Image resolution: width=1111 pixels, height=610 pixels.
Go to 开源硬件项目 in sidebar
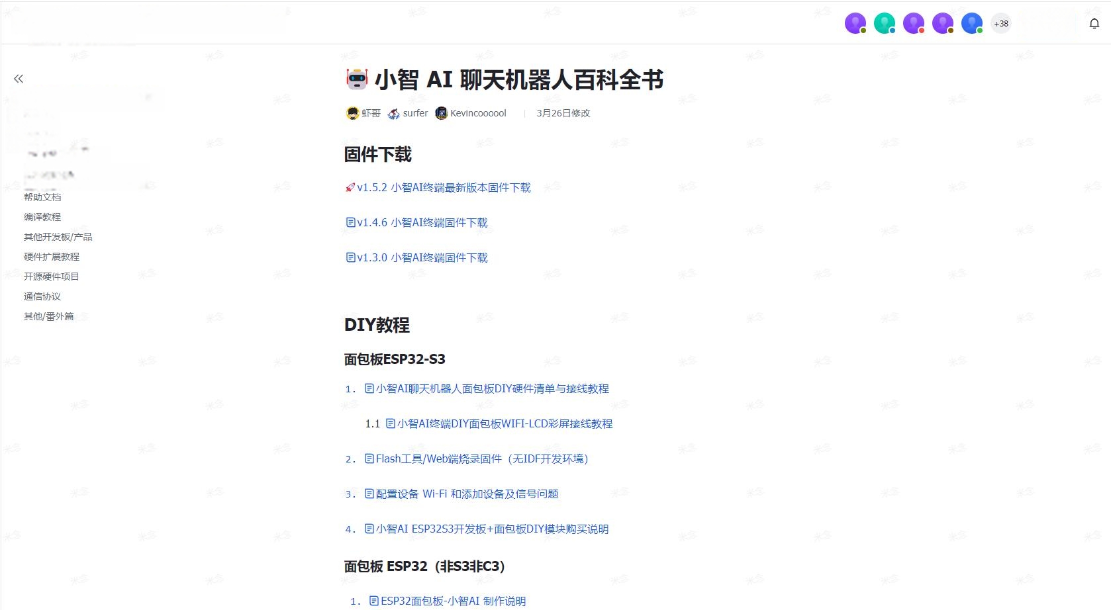52,277
